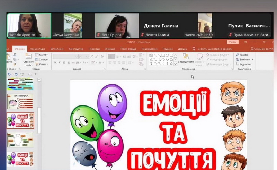The height and width of the screenshot is (170, 277).
Task: Click the Створити слайд (New Slide) icon
Action: (28, 57)
